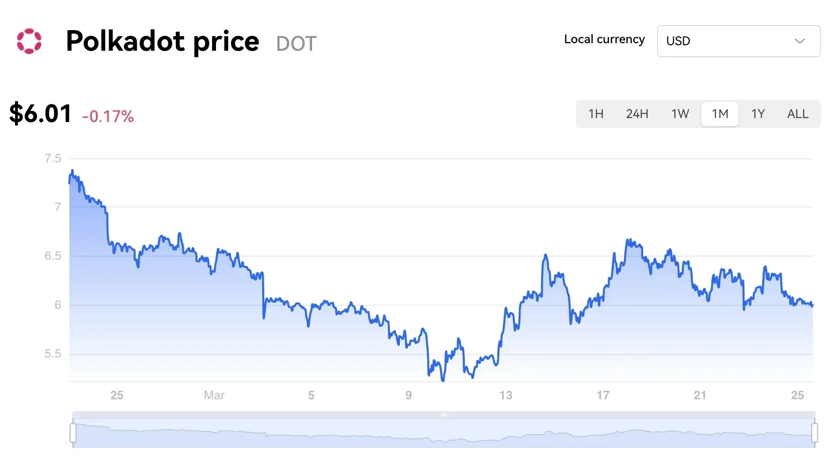Choose the 1W chart range
The height and width of the screenshot is (456, 835).
(x=680, y=114)
